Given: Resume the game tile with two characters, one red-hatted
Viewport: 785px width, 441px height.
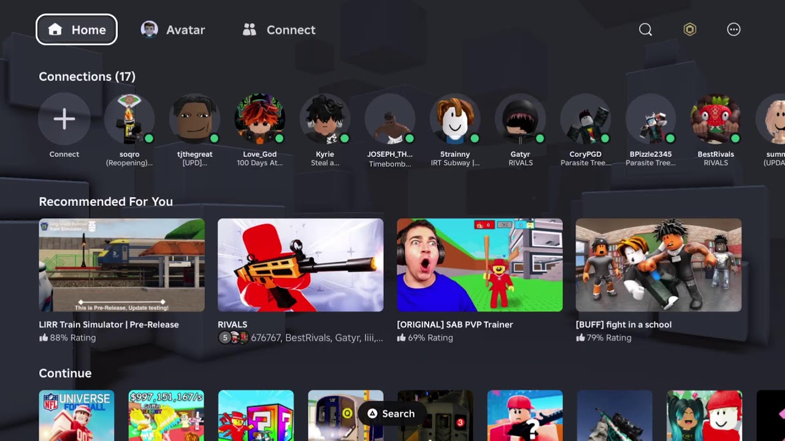Looking at the screenshot, I should click(x=705, y=415).
